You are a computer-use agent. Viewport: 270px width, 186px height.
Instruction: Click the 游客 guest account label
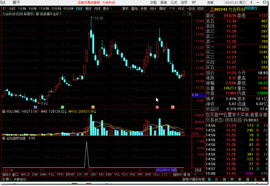coord(210,2)
